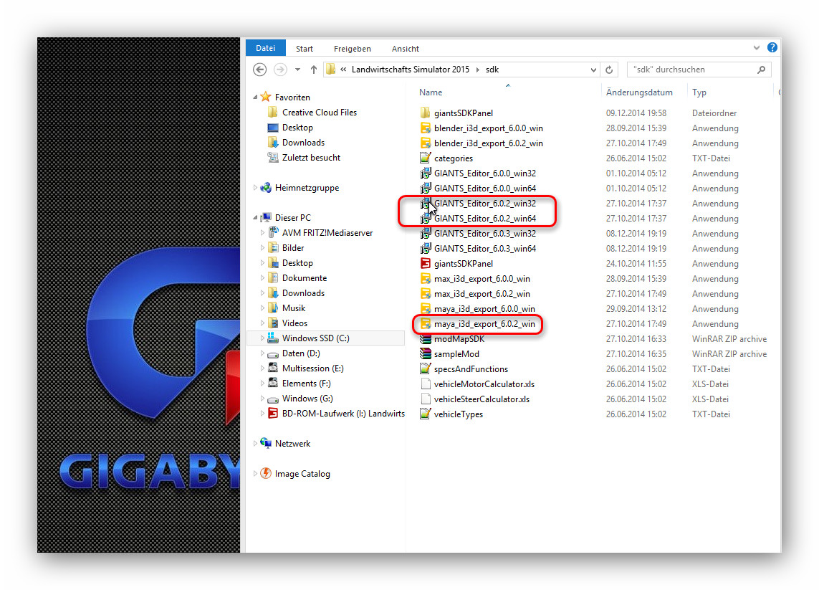This screenshot has height=590, width=819.
Task: Expand the Netzwerk tree node
Action: tap(255, 444)
